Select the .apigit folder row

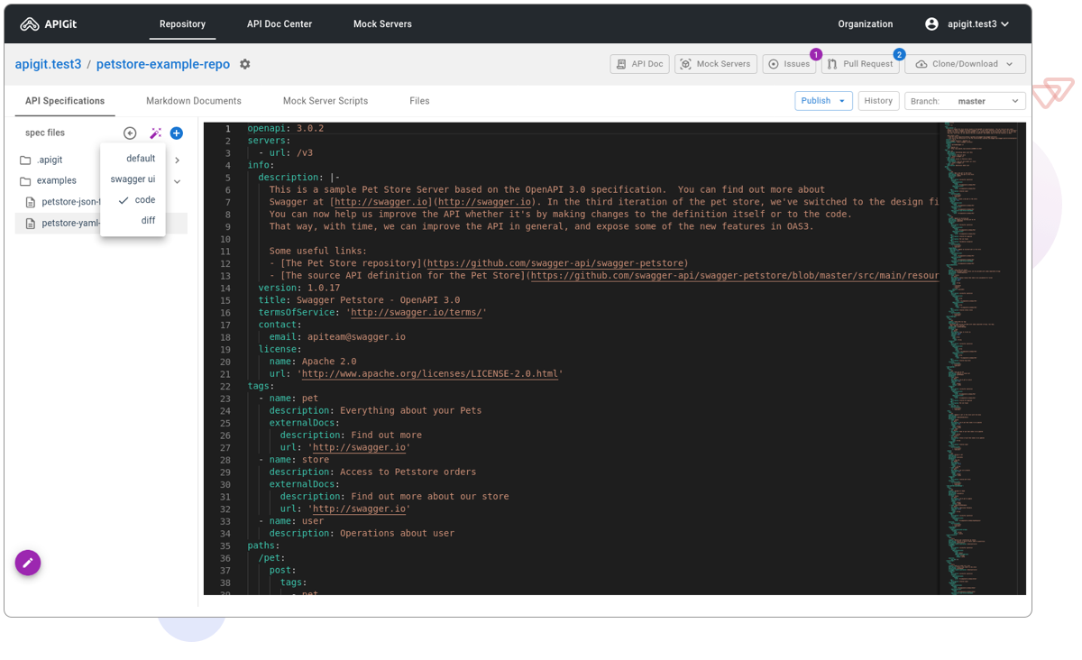coord(101,160)
